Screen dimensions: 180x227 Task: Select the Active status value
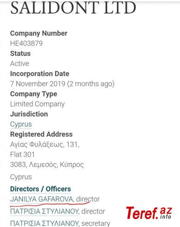tap(19, 63)
